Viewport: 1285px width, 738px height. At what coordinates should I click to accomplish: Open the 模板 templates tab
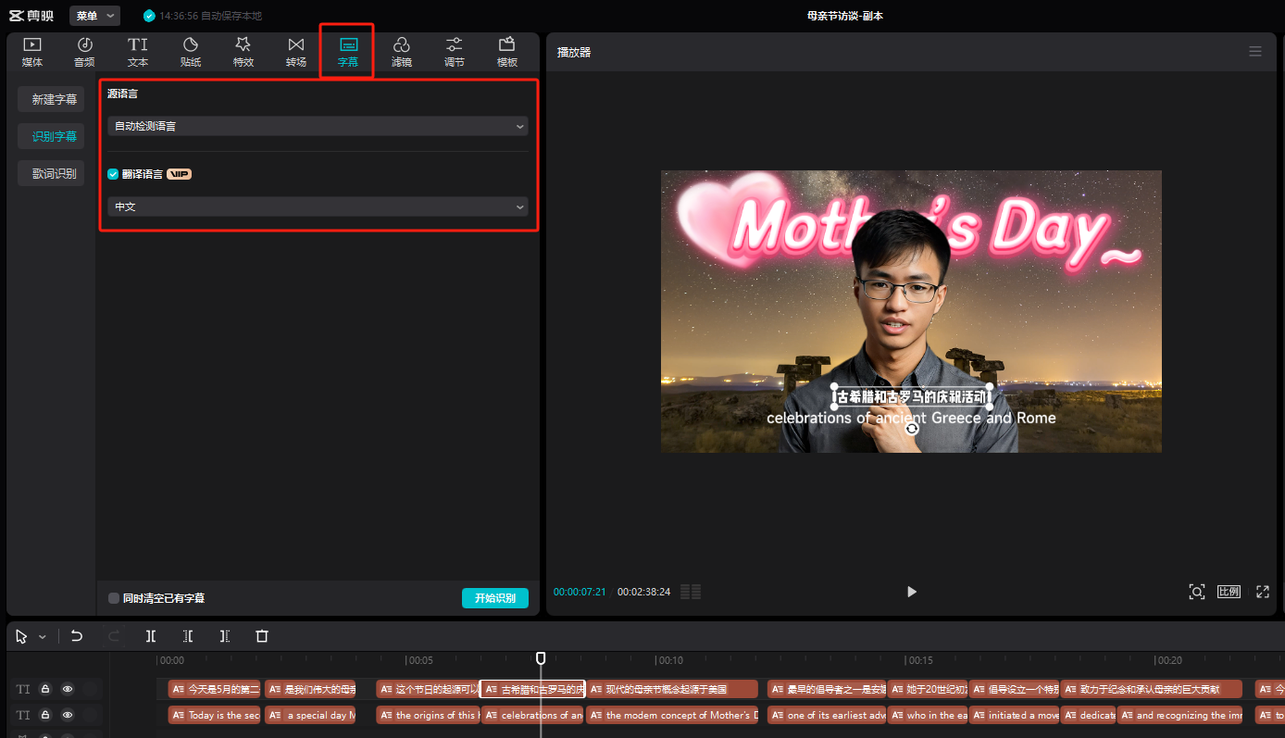(x=507, y=53)
